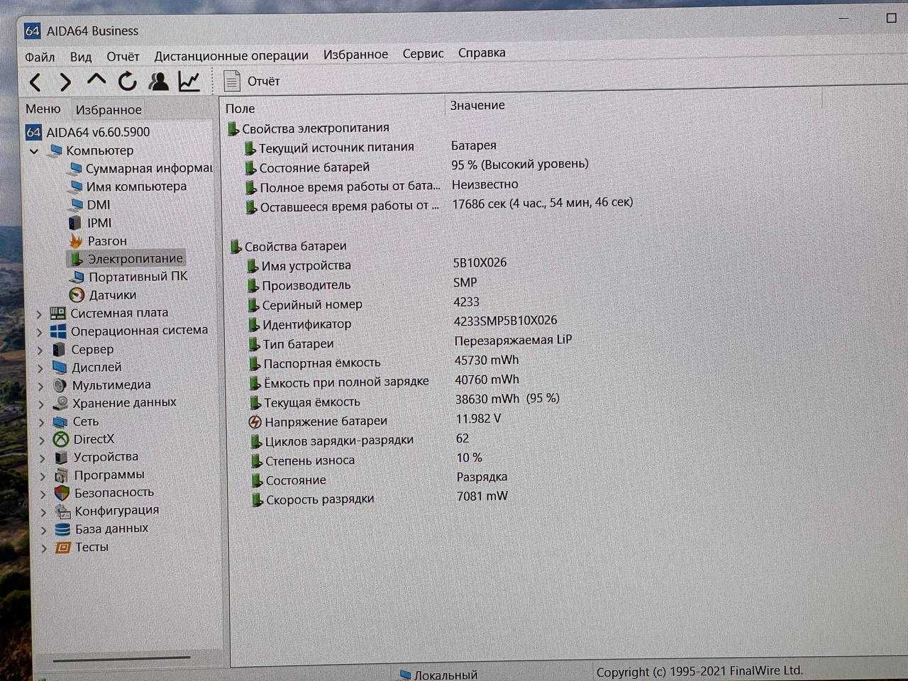Click the Forward navigation arrow
This screenshot has width=908, height=681.
(65, 82)
